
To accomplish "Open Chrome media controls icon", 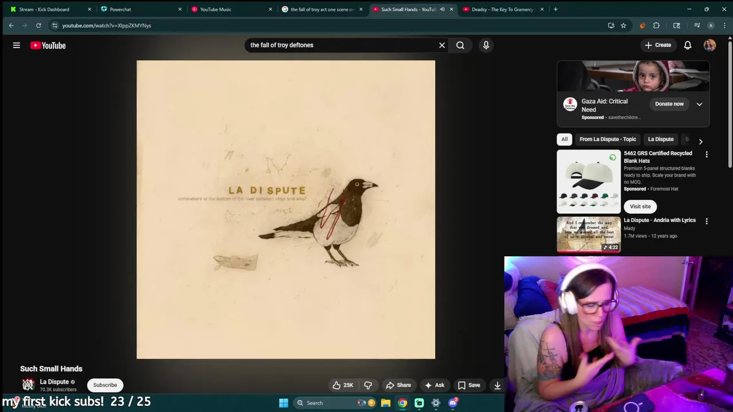I will (x=697, y=25).
